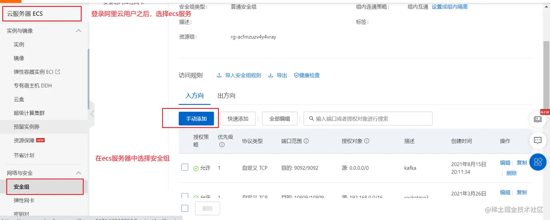Viewport: 550px width, 220px height.
Task: Tick the checkbox for the rocketmq3 rule
Action: (185, 196)
